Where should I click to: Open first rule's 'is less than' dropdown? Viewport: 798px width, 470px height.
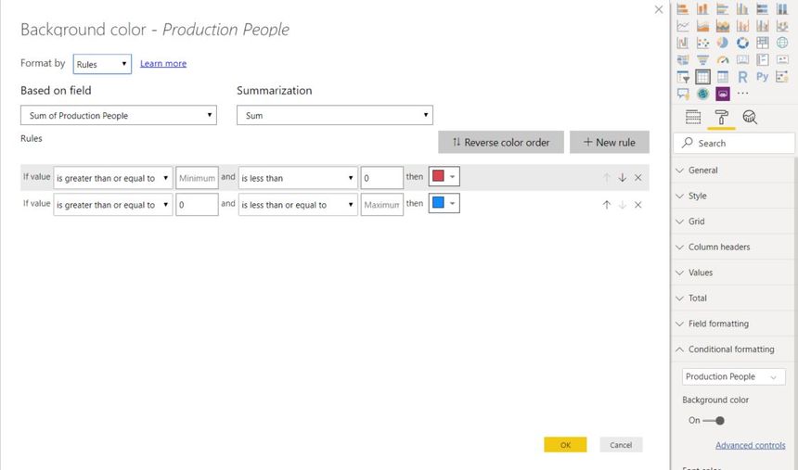click(x=298, y=178)
